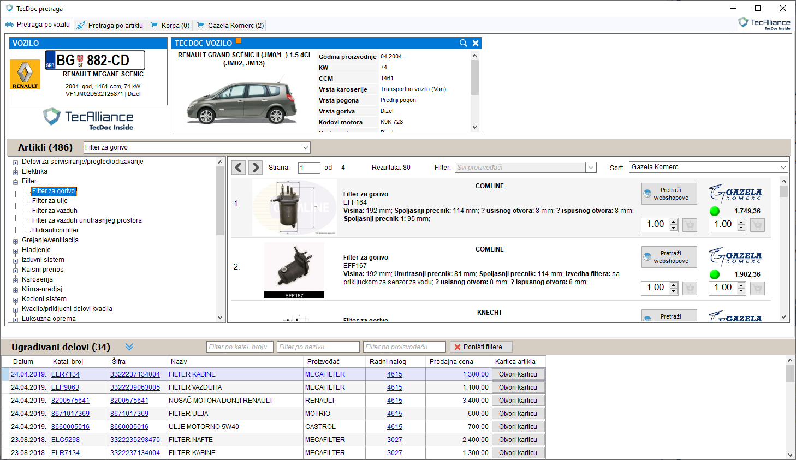Select Filter za vazduh unutrasnjeg prostora
Viewport: 796px width, 460px height.
point(87,220)
